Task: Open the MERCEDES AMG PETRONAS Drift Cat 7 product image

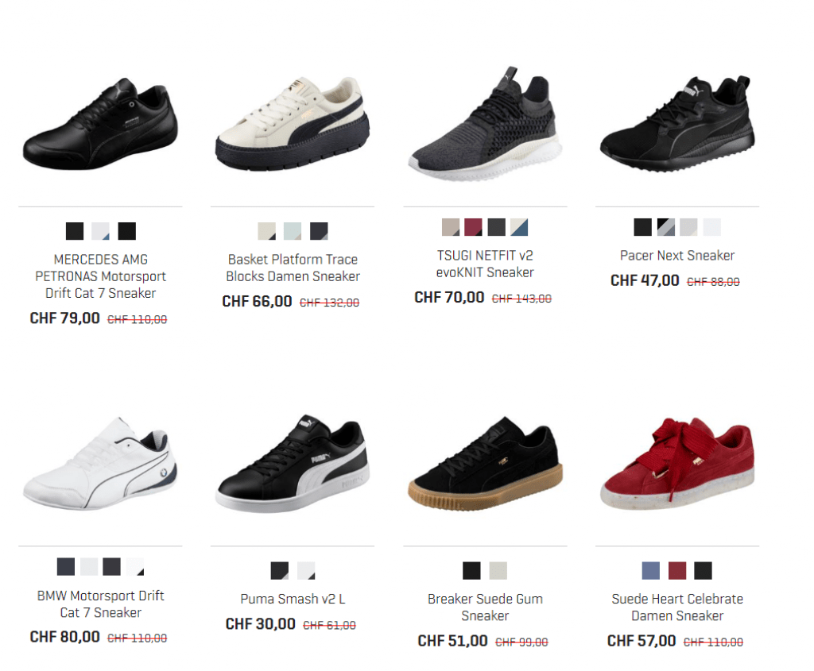Action: [100, 124]
